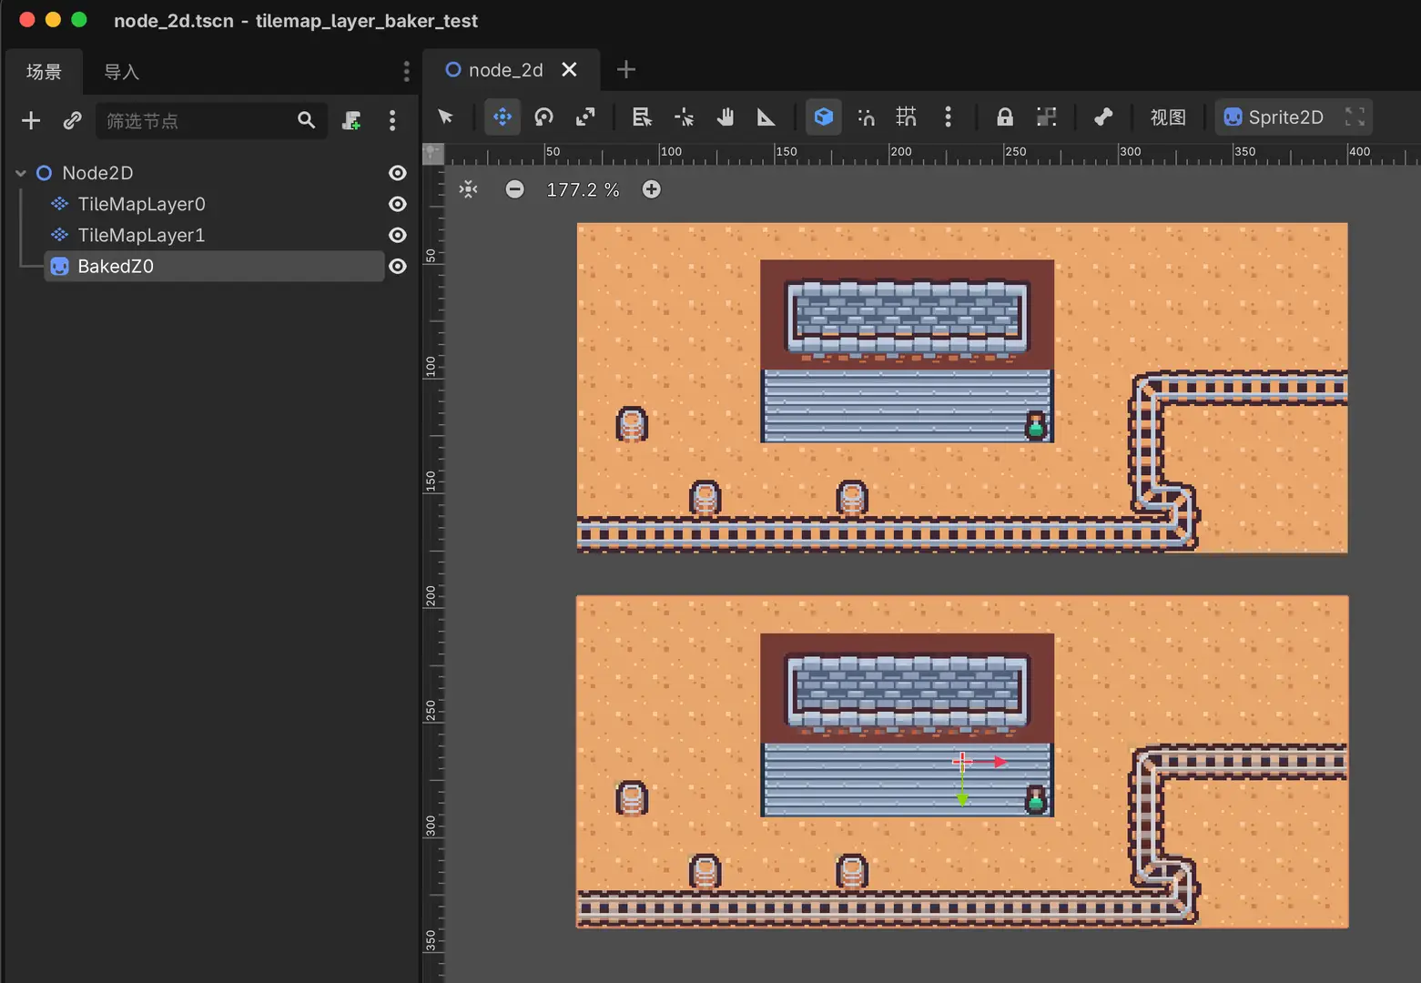Open skeleton bone options icon
This screenshot has height=983, width=1421.
coord(1103,117)
